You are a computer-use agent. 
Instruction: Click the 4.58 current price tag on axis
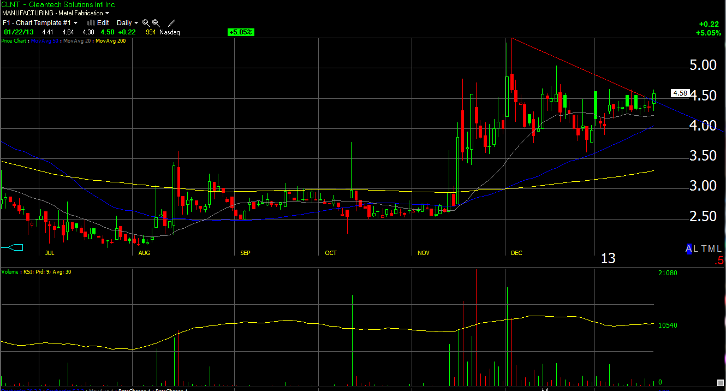point(681,93)
